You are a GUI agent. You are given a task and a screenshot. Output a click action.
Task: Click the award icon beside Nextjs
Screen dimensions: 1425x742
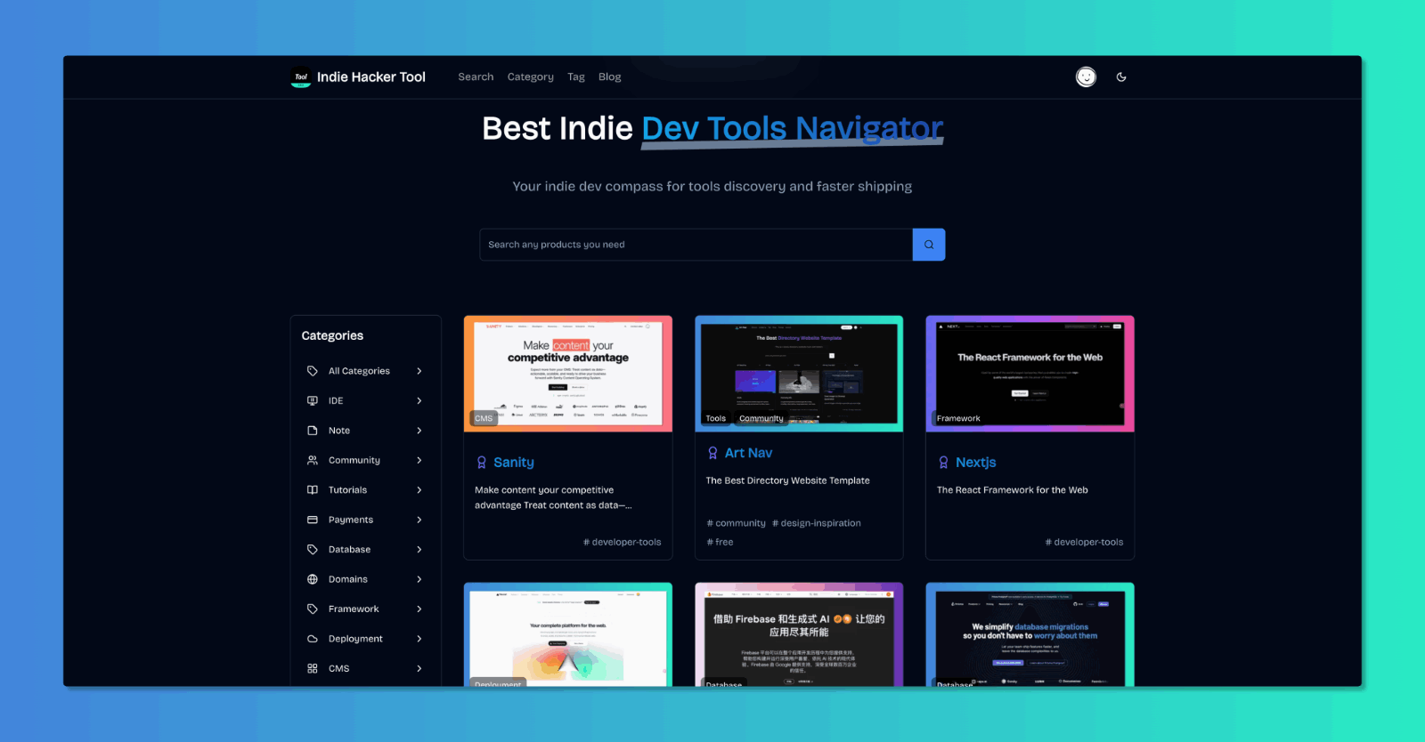coord(944,463)
